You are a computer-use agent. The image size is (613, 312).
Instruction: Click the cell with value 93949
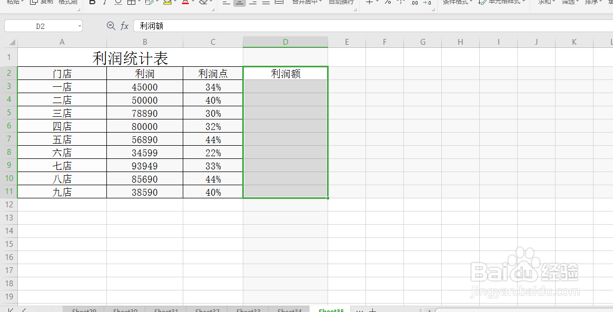point(145,166)
